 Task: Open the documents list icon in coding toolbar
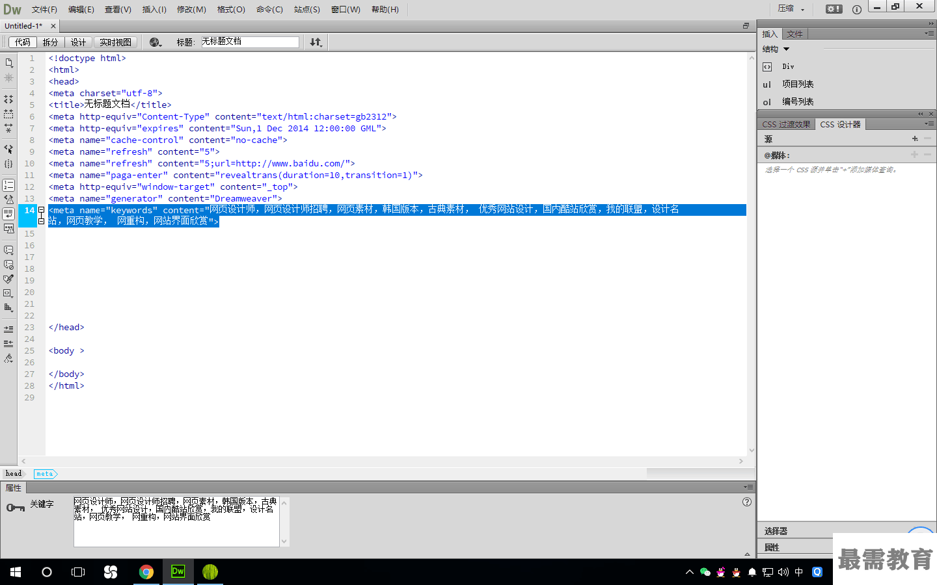(8, 63)
